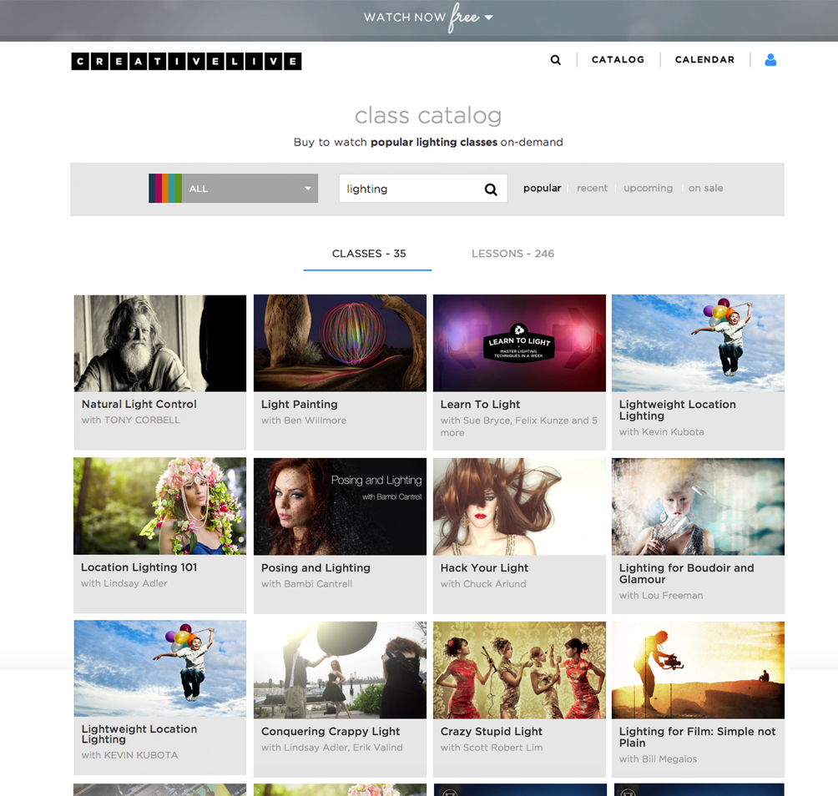Sort results by recent
The image size is (838, 796).
[x=592, y=188]
